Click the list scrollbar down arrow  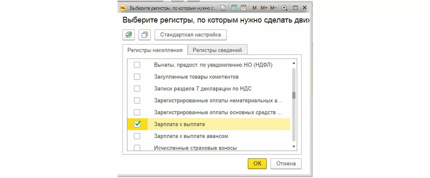click(x=294, y=147)
